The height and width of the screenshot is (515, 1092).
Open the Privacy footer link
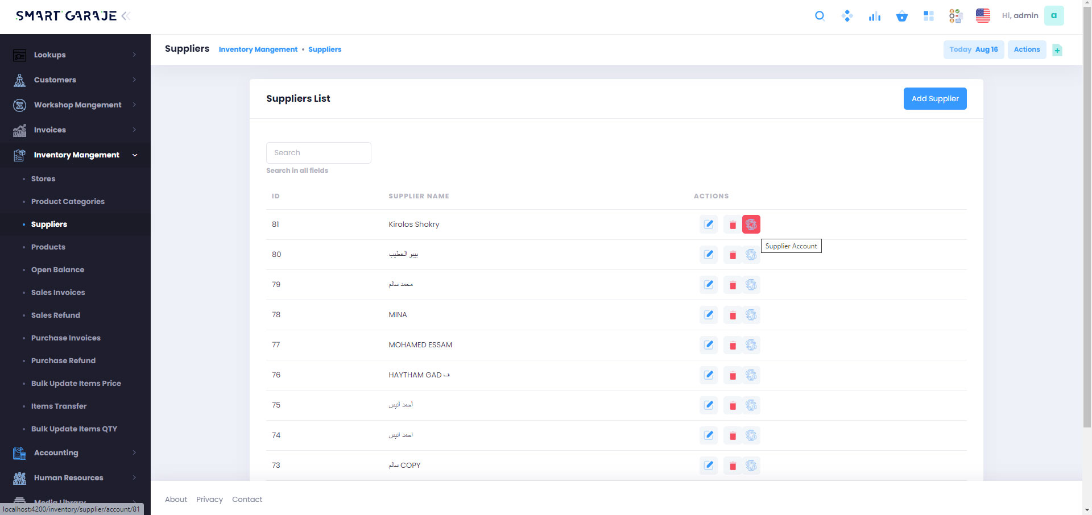tap(209, 500)
